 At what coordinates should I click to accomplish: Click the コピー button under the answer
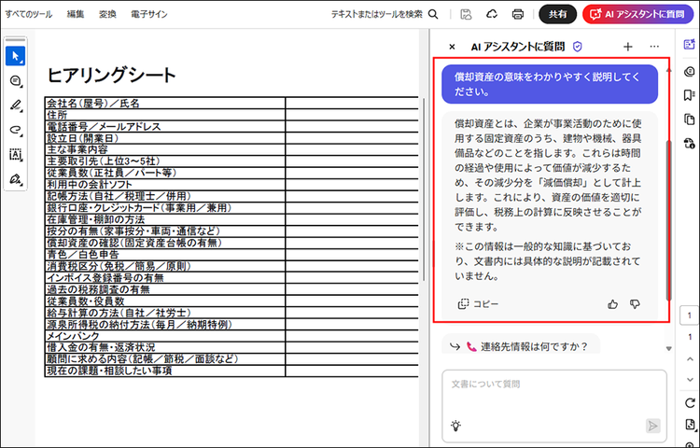[x=479, y=303]
